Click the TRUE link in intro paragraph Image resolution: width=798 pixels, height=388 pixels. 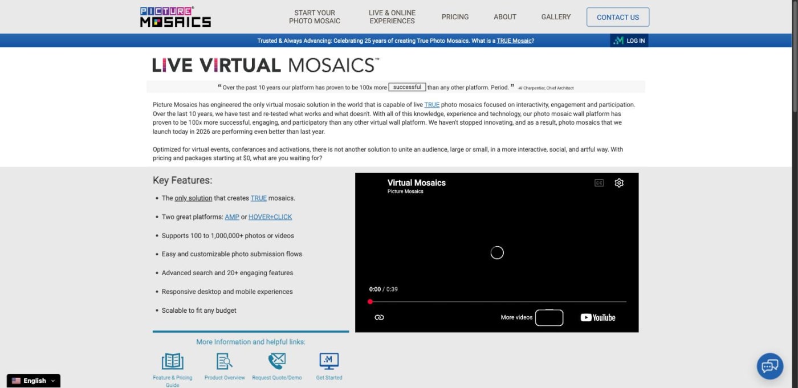tap(431, 105)
